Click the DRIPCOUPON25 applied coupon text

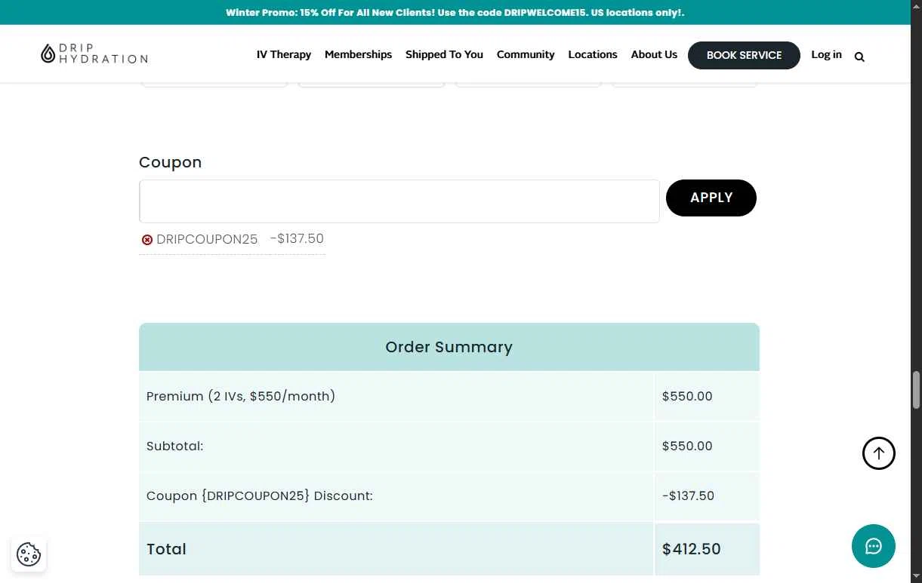pyautogui.click(x=207, y=239)
